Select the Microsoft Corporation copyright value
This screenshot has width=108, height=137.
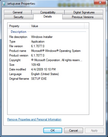pos(56,60)
